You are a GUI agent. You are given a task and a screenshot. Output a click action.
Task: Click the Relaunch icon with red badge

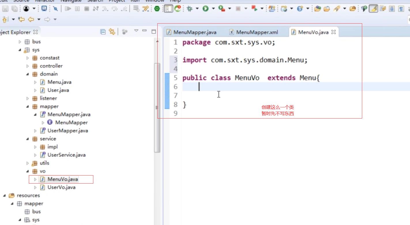178,9
